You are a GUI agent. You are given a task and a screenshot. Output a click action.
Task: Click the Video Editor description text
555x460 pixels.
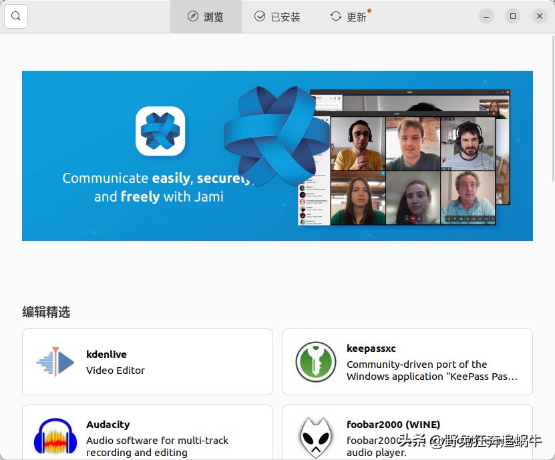click(116, 371)
